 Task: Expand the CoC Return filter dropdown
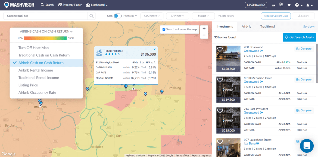152,16
